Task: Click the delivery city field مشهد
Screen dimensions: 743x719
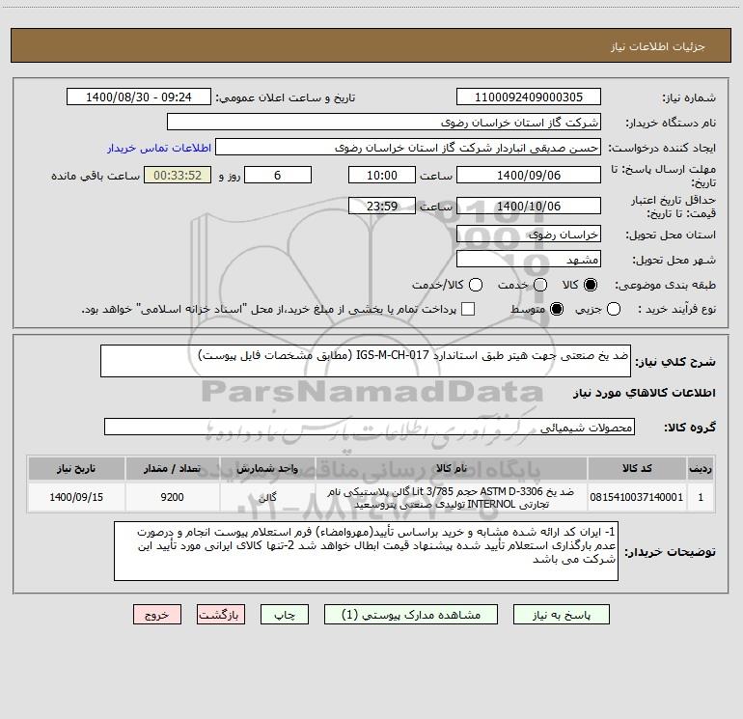Action: (x=529, y=260)
